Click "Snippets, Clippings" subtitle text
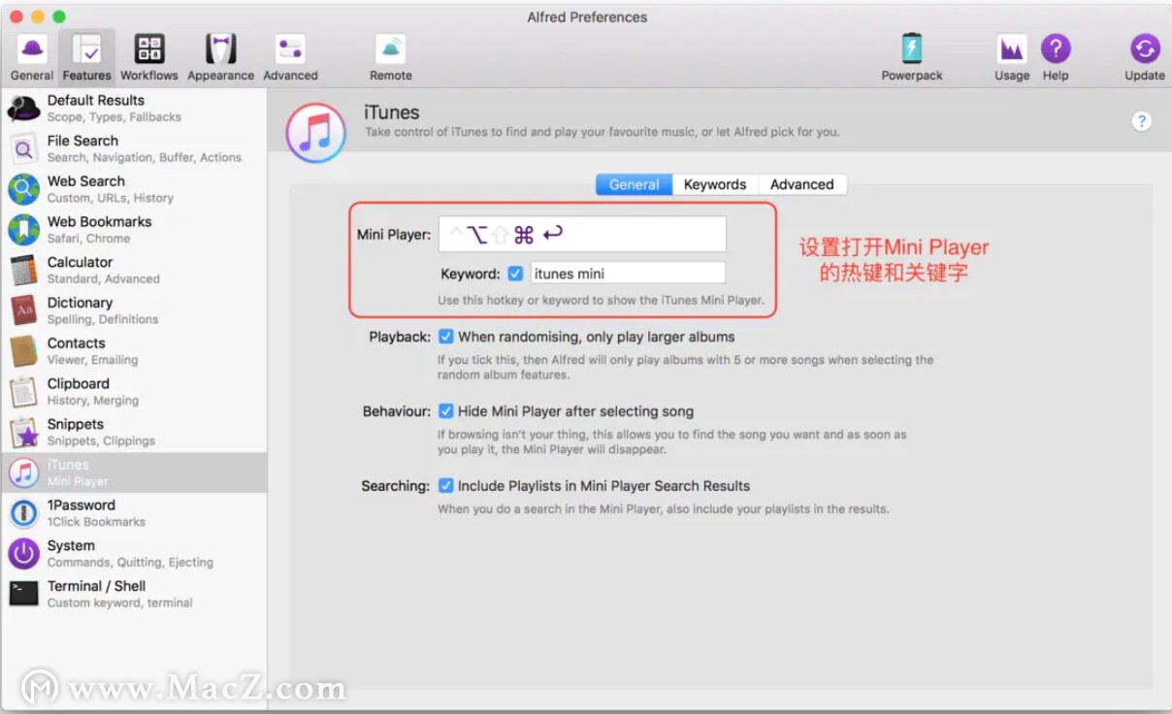1172x714 pixels. [x=101, y=441]
